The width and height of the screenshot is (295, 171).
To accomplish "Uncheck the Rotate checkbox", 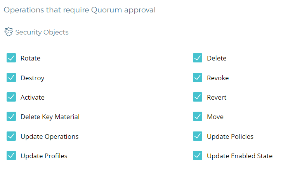I will 11,58.
